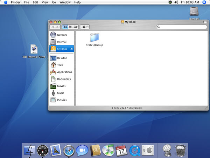
Task: Click the round status icon beside volume
Action: [170, 2]
